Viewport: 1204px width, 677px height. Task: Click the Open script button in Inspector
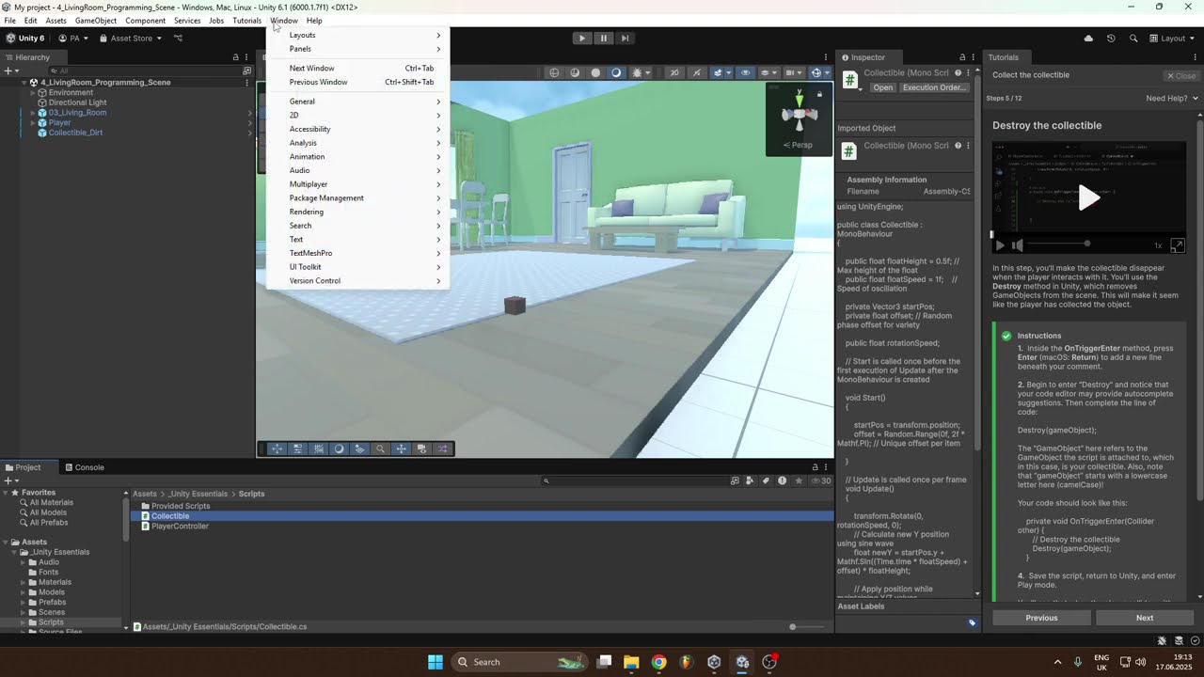pos(883,87)
